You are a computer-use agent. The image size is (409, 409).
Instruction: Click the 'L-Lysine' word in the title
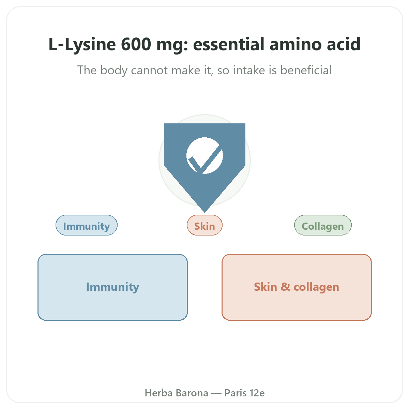[x=82, y=45]
